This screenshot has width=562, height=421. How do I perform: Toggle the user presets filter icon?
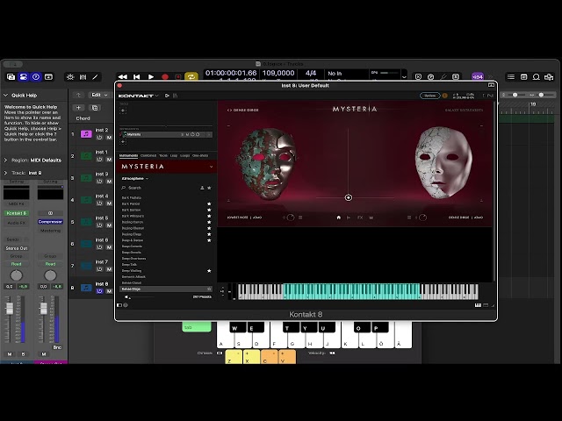(x=202, y=188)
